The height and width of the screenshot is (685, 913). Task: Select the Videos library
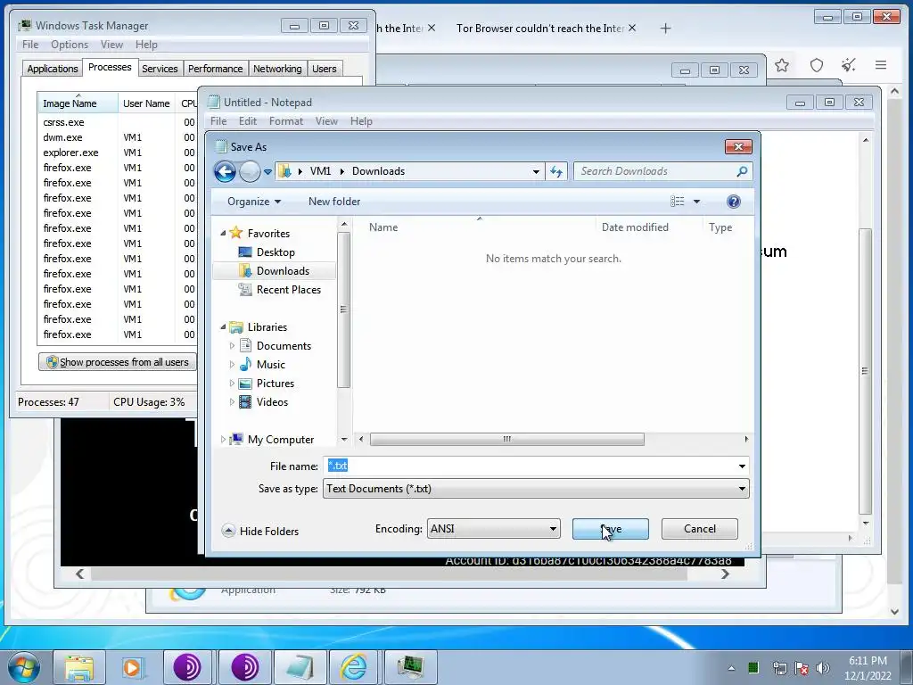[272, 402]
